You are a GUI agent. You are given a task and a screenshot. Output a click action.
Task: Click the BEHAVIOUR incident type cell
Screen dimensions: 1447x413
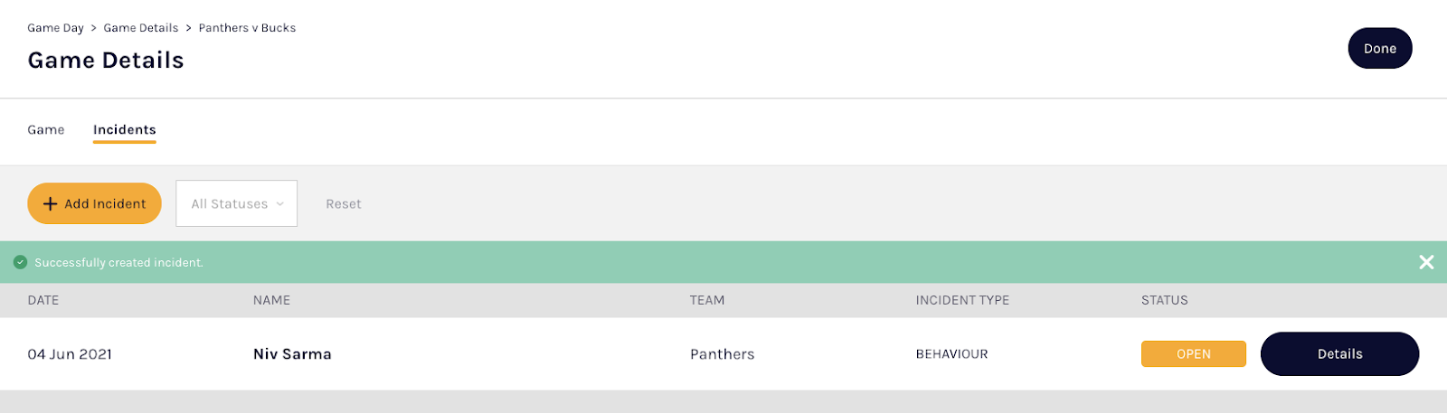pyautogui.click(x=951, y=354)
